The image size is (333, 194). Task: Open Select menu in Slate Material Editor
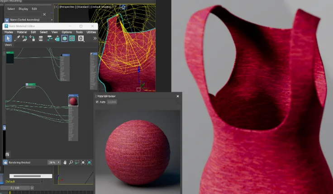coord(44,32)
